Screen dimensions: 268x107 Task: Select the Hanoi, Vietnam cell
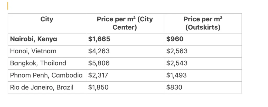(47, 51)
